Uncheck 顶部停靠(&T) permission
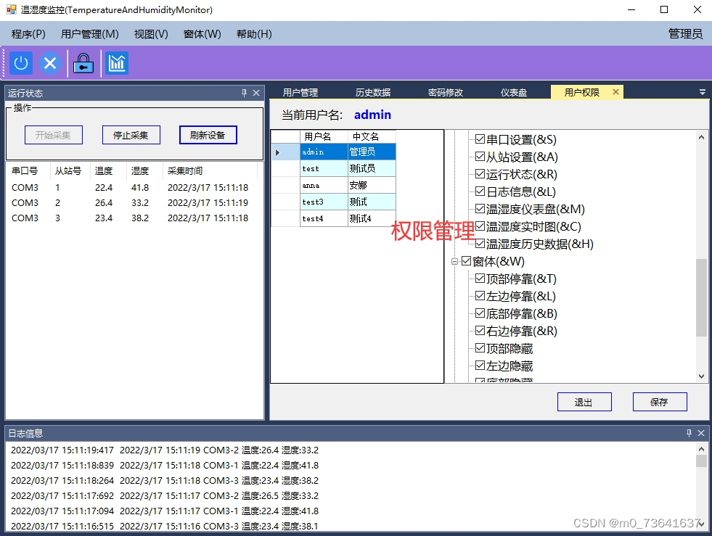Image resolution: width=712 pixels, height=536 pixels. (480, 279)
